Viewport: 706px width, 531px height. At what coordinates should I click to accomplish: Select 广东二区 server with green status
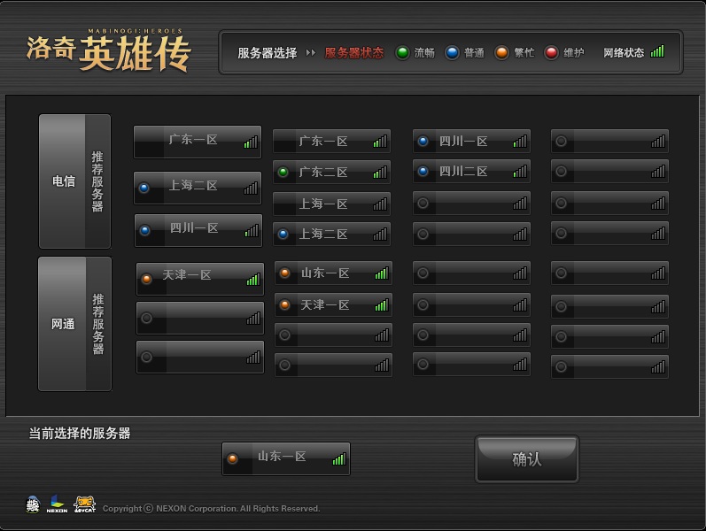tap(331, 173)
